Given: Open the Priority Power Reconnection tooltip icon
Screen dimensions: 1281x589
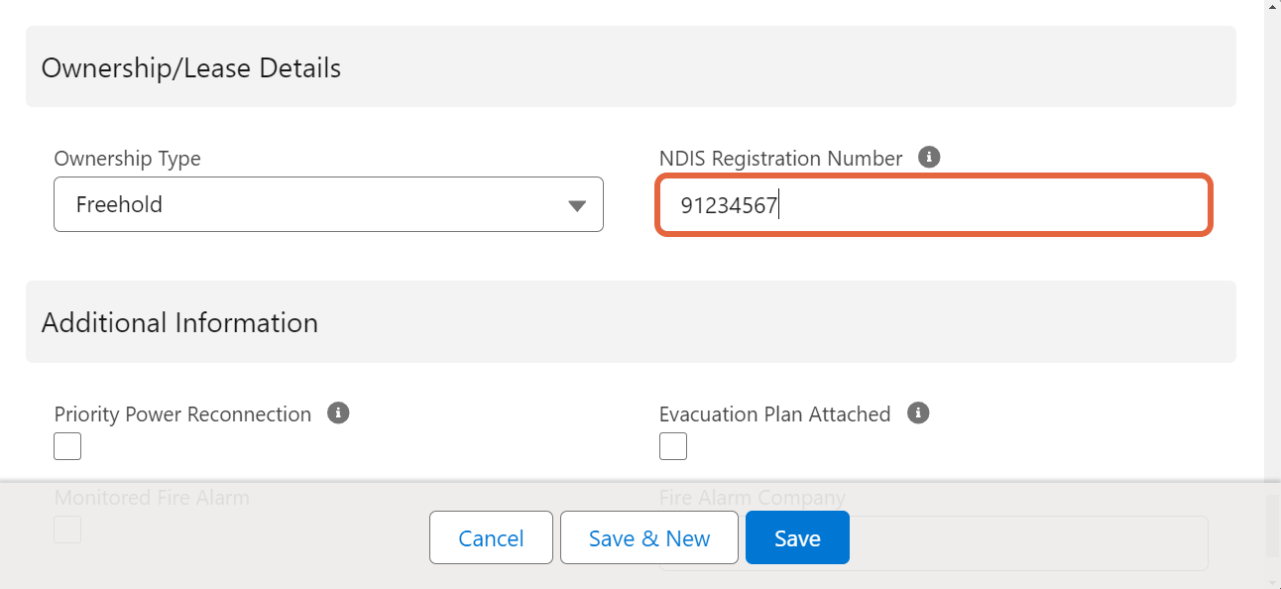Looking at the screenshot, I should click(x=338, y=412).
